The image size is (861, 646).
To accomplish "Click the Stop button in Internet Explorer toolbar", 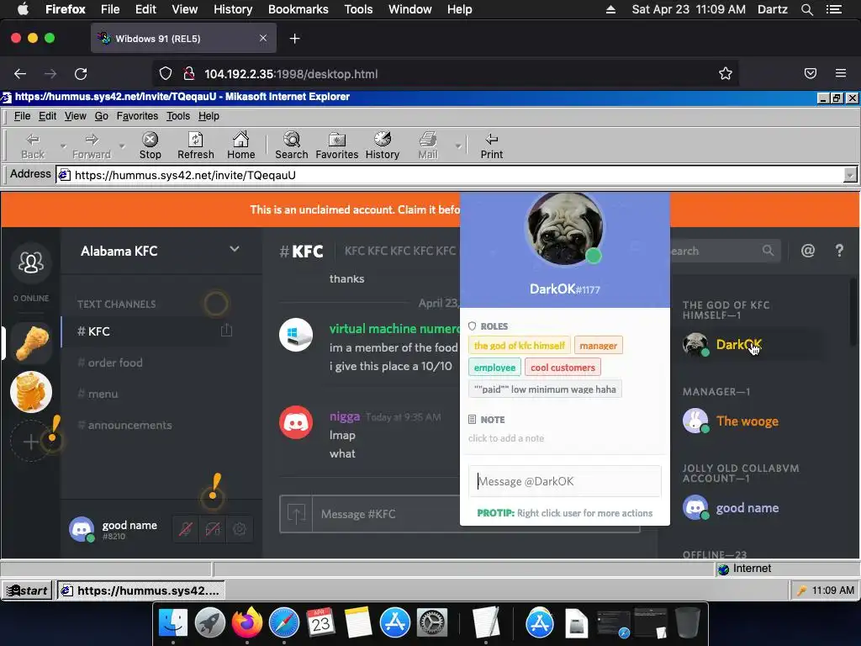I will click(150, 146).
